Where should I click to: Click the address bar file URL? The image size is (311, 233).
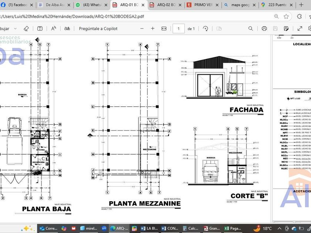pos(72,16)
